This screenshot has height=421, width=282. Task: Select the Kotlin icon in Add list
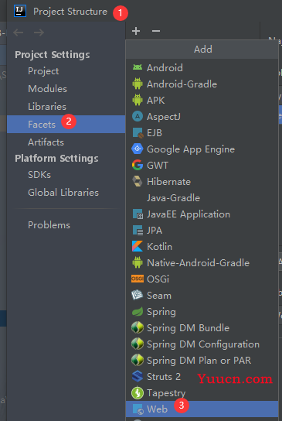point(138,246)
